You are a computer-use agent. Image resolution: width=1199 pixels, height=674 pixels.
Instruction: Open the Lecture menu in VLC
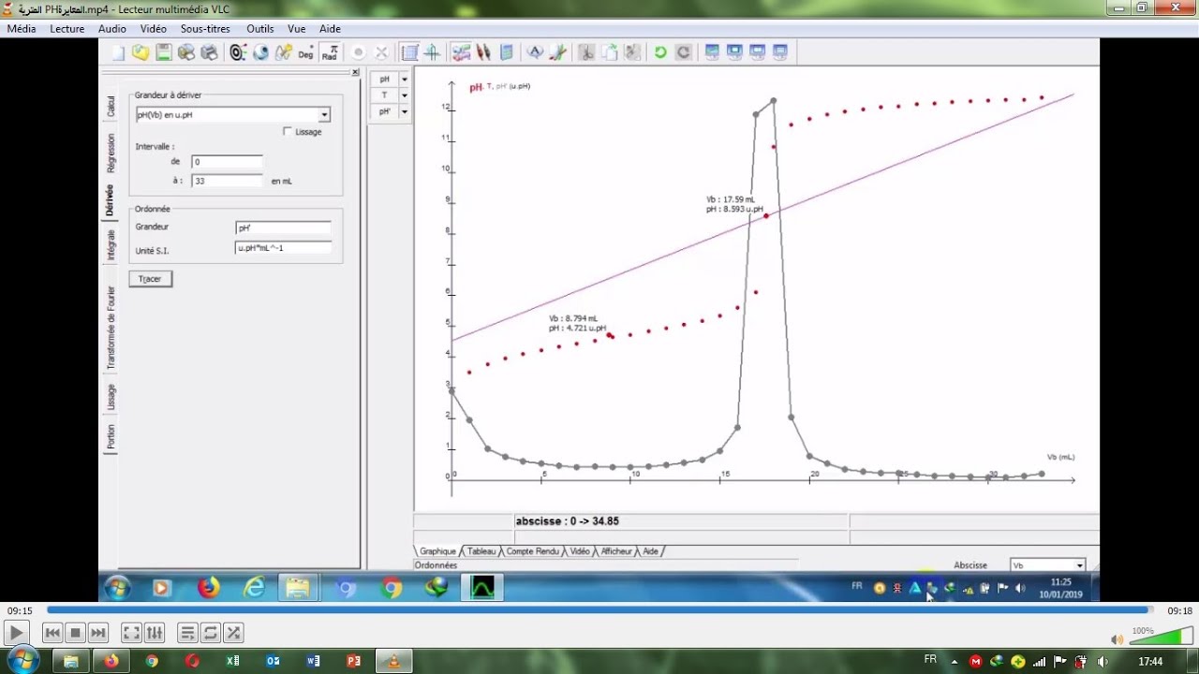[x=67, y=29]
